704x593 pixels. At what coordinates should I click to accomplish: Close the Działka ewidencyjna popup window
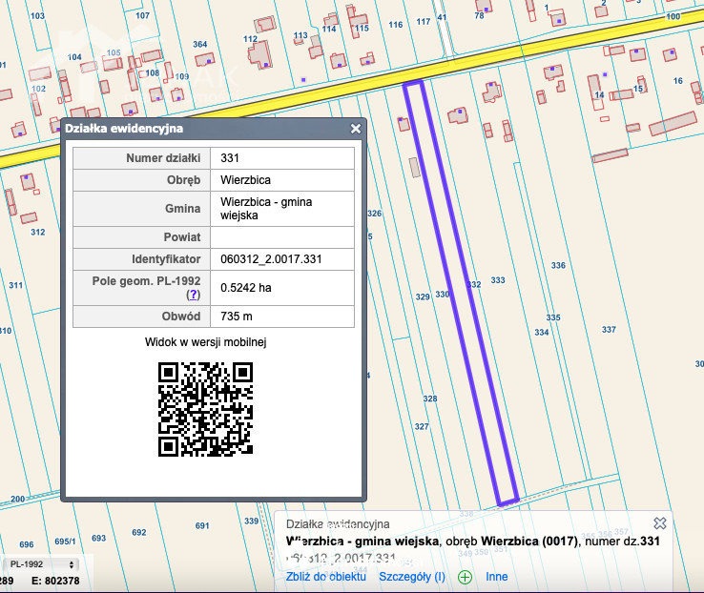point(356,129)
